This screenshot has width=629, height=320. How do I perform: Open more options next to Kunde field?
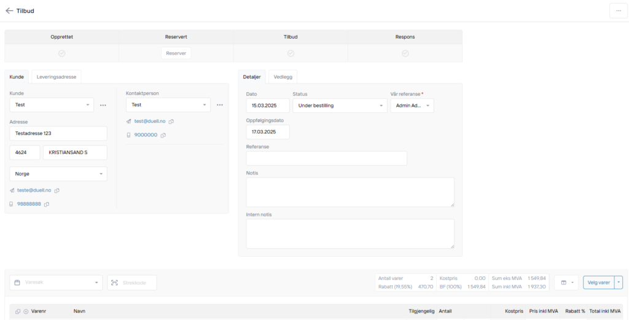point(103,105)
